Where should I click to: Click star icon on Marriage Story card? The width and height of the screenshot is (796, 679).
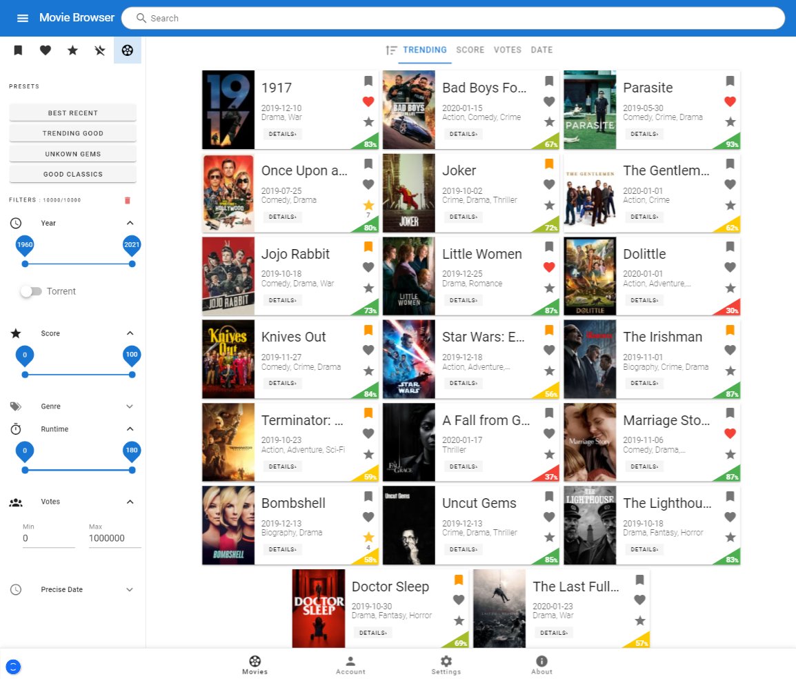click(730, 455)
